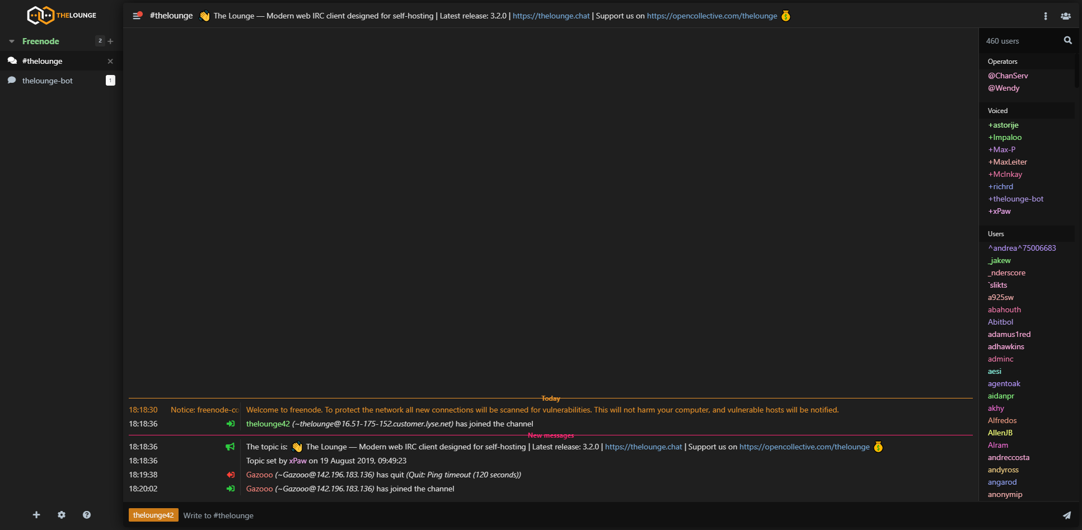
Task: Open thelounge-bot private conversation
Action: 48,81
